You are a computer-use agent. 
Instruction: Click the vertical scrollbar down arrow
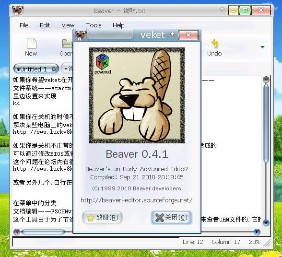266,223
